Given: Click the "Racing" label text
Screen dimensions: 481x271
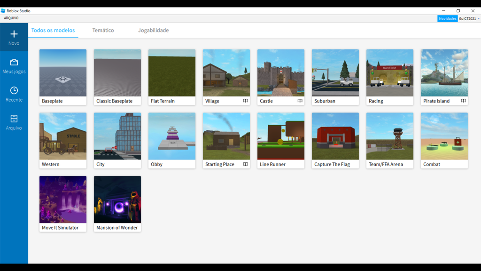Looking at the screenshot, I should click(x=376, y=101).
